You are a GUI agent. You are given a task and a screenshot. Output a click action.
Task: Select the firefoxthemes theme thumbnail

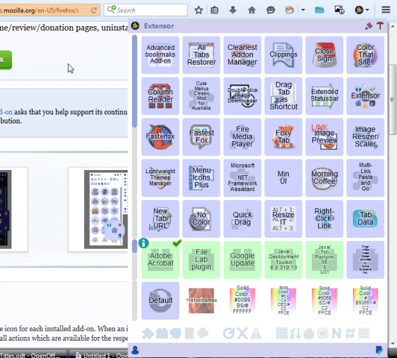tap(201, 300)
